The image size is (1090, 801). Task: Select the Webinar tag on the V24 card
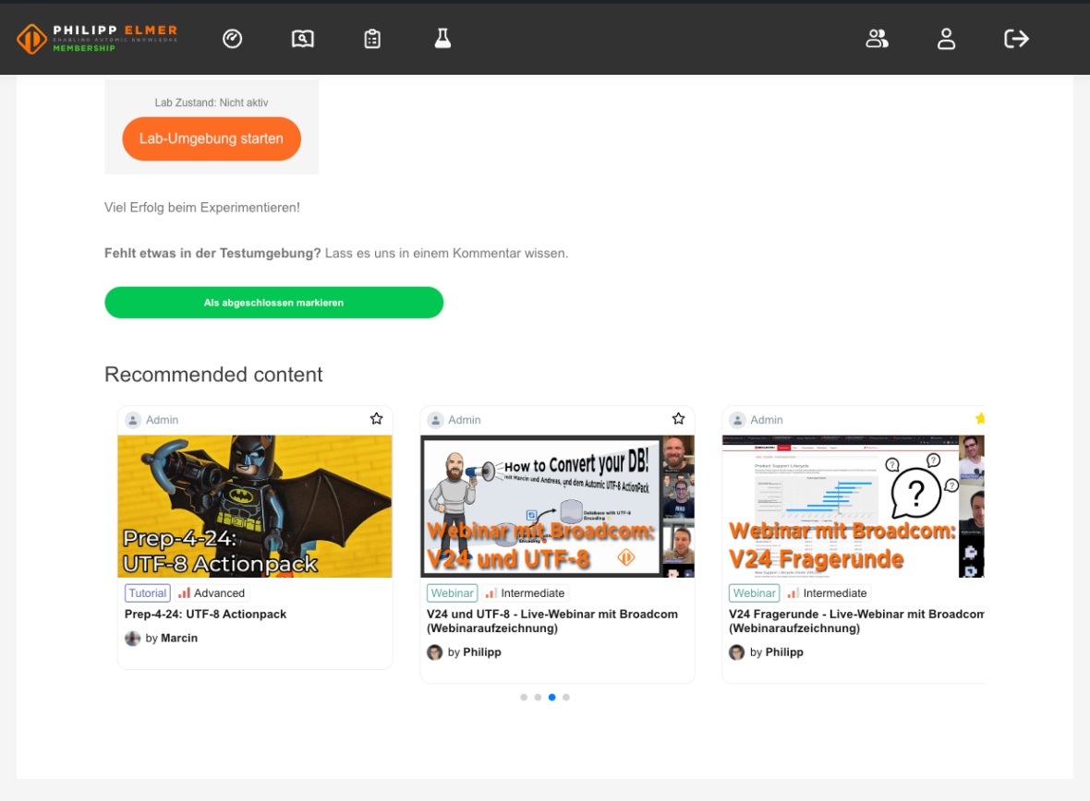(x=452, y=592)
